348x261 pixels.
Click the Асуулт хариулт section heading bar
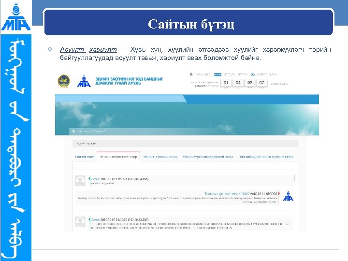pyautogui.click(x=185, y=144)
